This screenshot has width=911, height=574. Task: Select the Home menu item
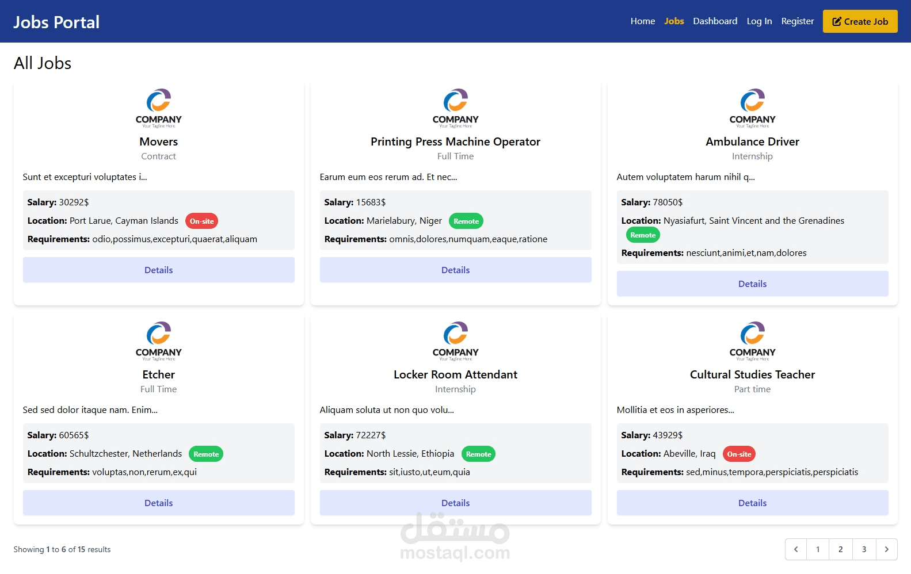pyautogui.click(x=643, y=21)
